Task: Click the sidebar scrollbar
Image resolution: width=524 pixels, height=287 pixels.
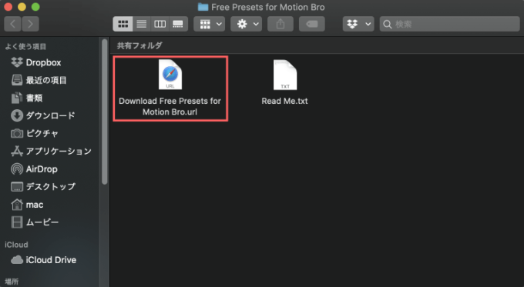Action: click(105, 112)
